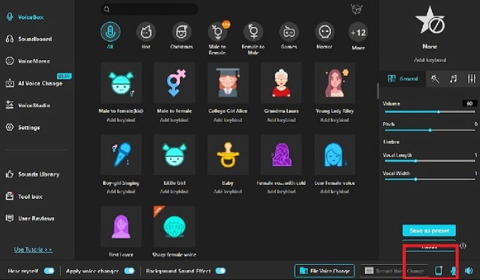Image resolution: width=480 pixels, height=280 pixels.
Task: Pick the Boy-girl Singing microphone icon
Action: pyautogui.click(x=121, y=154)
